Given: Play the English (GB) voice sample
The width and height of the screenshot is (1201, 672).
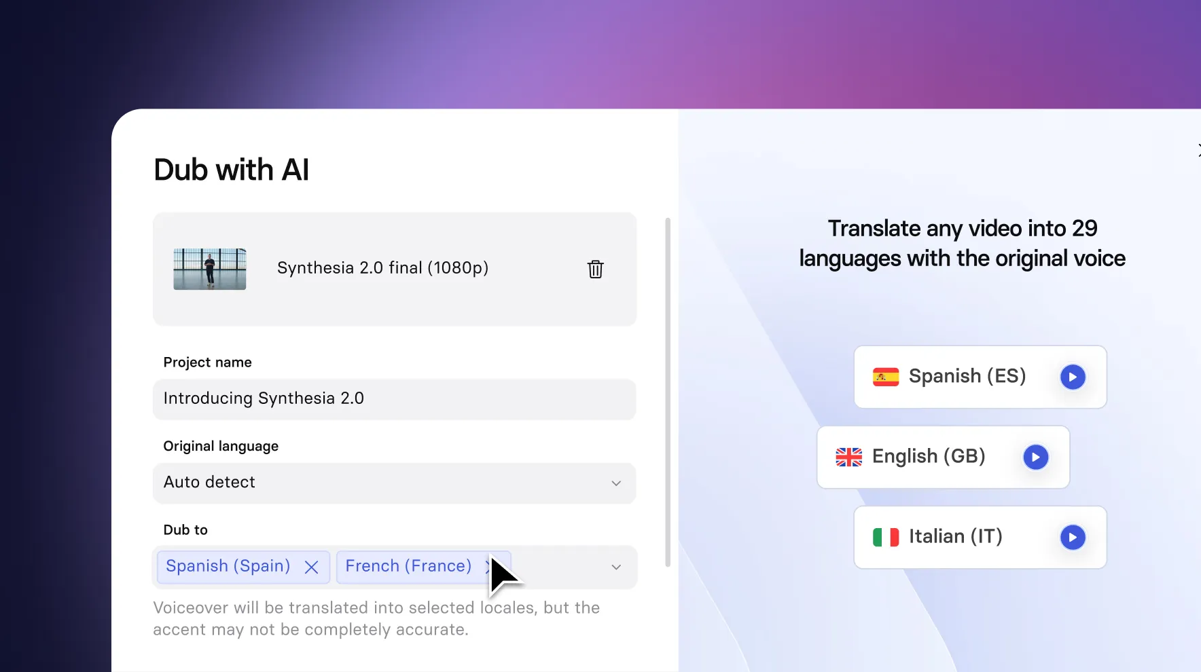Looking at the screenshot, I should pyautogui.click(x=1035, y=457).
